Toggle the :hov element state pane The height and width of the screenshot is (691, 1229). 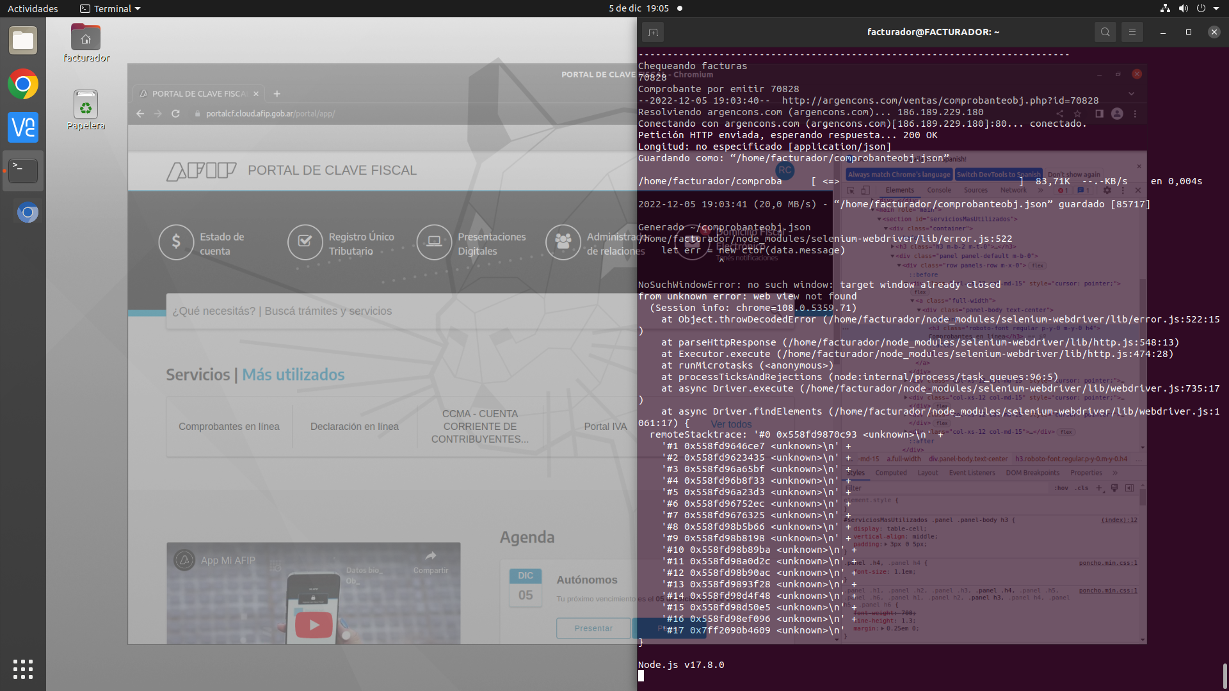click(x=1061, y=488)
